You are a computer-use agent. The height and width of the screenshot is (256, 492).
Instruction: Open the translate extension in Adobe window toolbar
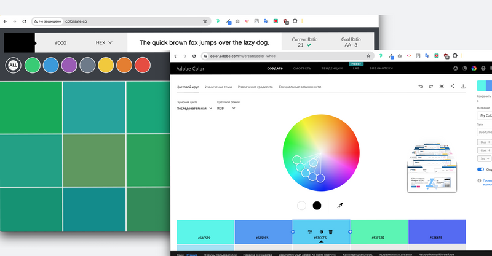(427, 56)
